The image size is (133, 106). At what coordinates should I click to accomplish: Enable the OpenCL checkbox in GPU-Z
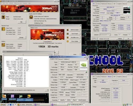click(x=59, y=100)
